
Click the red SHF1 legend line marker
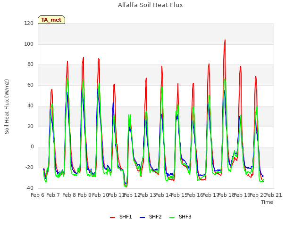(x=112, y=218)
